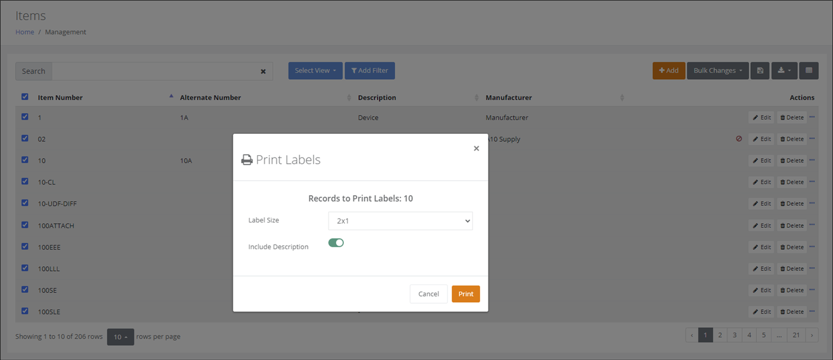Open the Label Size dropdown
The image size is (833, 360).
pyautogui.click(x=400, y=221)
